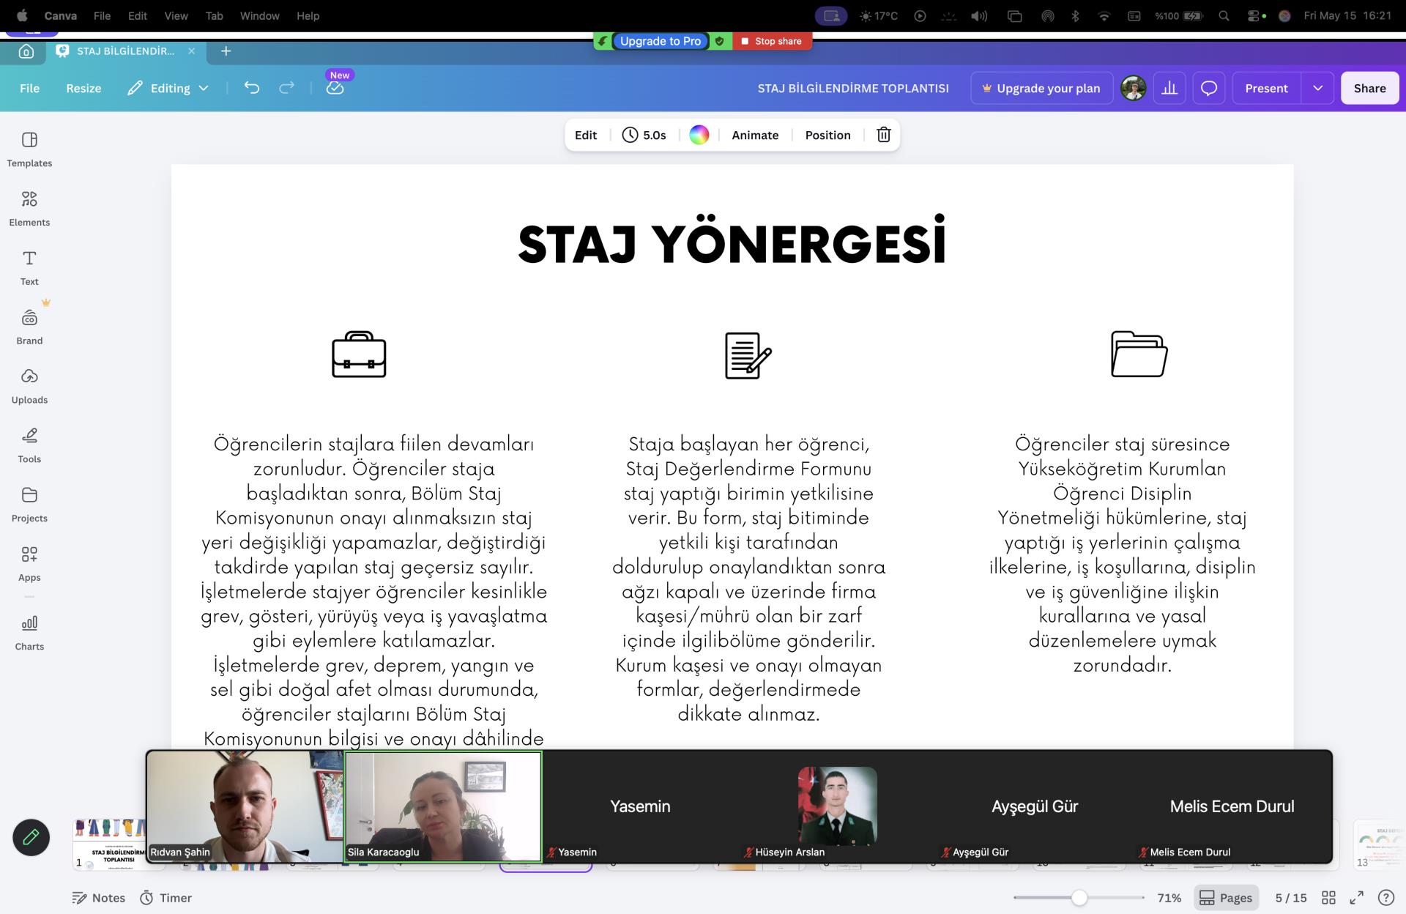Select page 1 thumbnail
1406x914 pixels.
110,844
